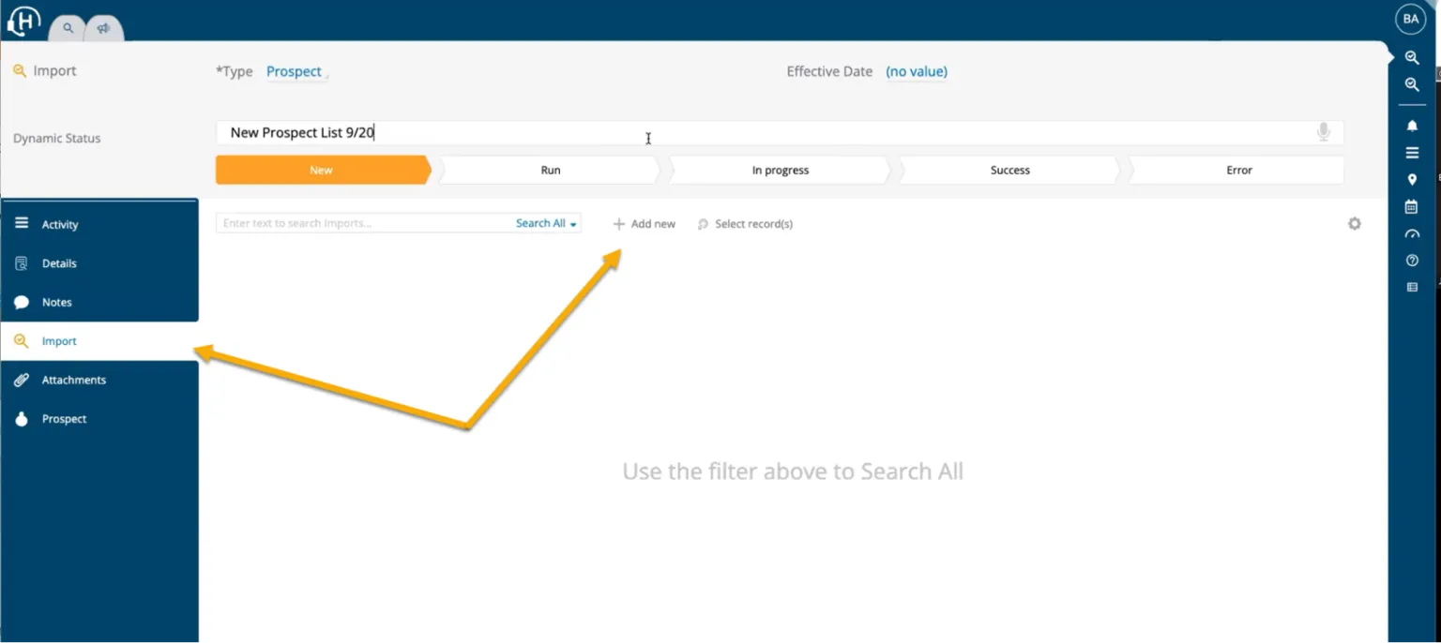Click the megaphone tab at top
The width and height of the screenshot is (1441, 643).
(x=103, y=28)
